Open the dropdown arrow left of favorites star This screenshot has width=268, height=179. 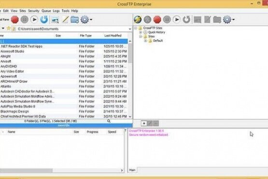click(x=3, y=28)
